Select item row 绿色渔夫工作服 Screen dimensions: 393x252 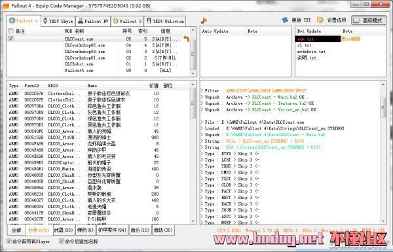98,118
